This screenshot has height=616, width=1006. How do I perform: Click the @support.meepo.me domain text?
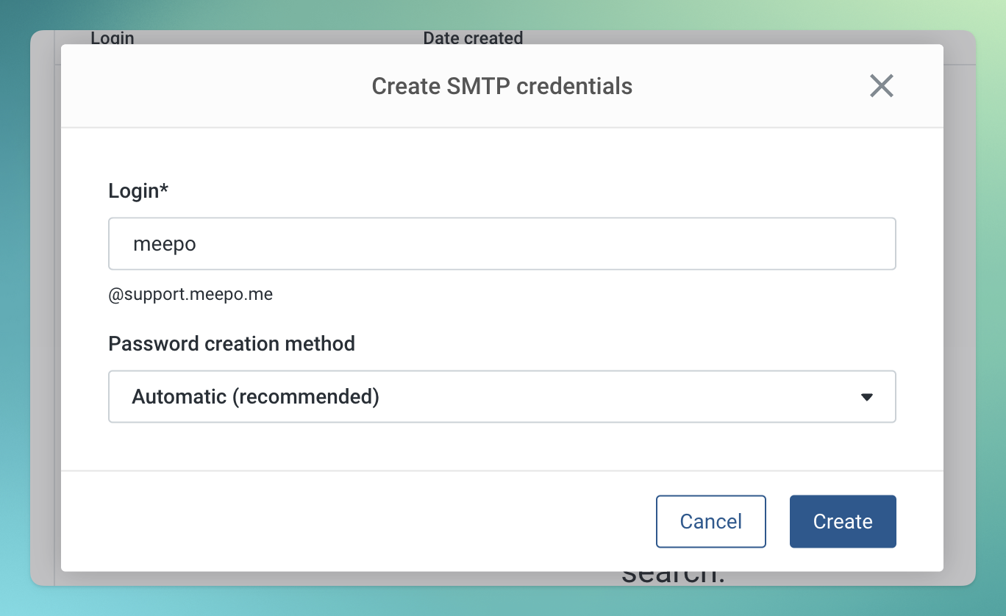[x=190, y=295]
